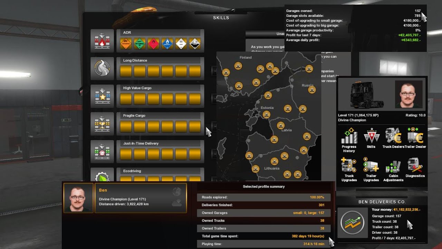442x249 pixels.
Task: Click the first High Value Cargo skill slot
Action: [x=126, y=99]
